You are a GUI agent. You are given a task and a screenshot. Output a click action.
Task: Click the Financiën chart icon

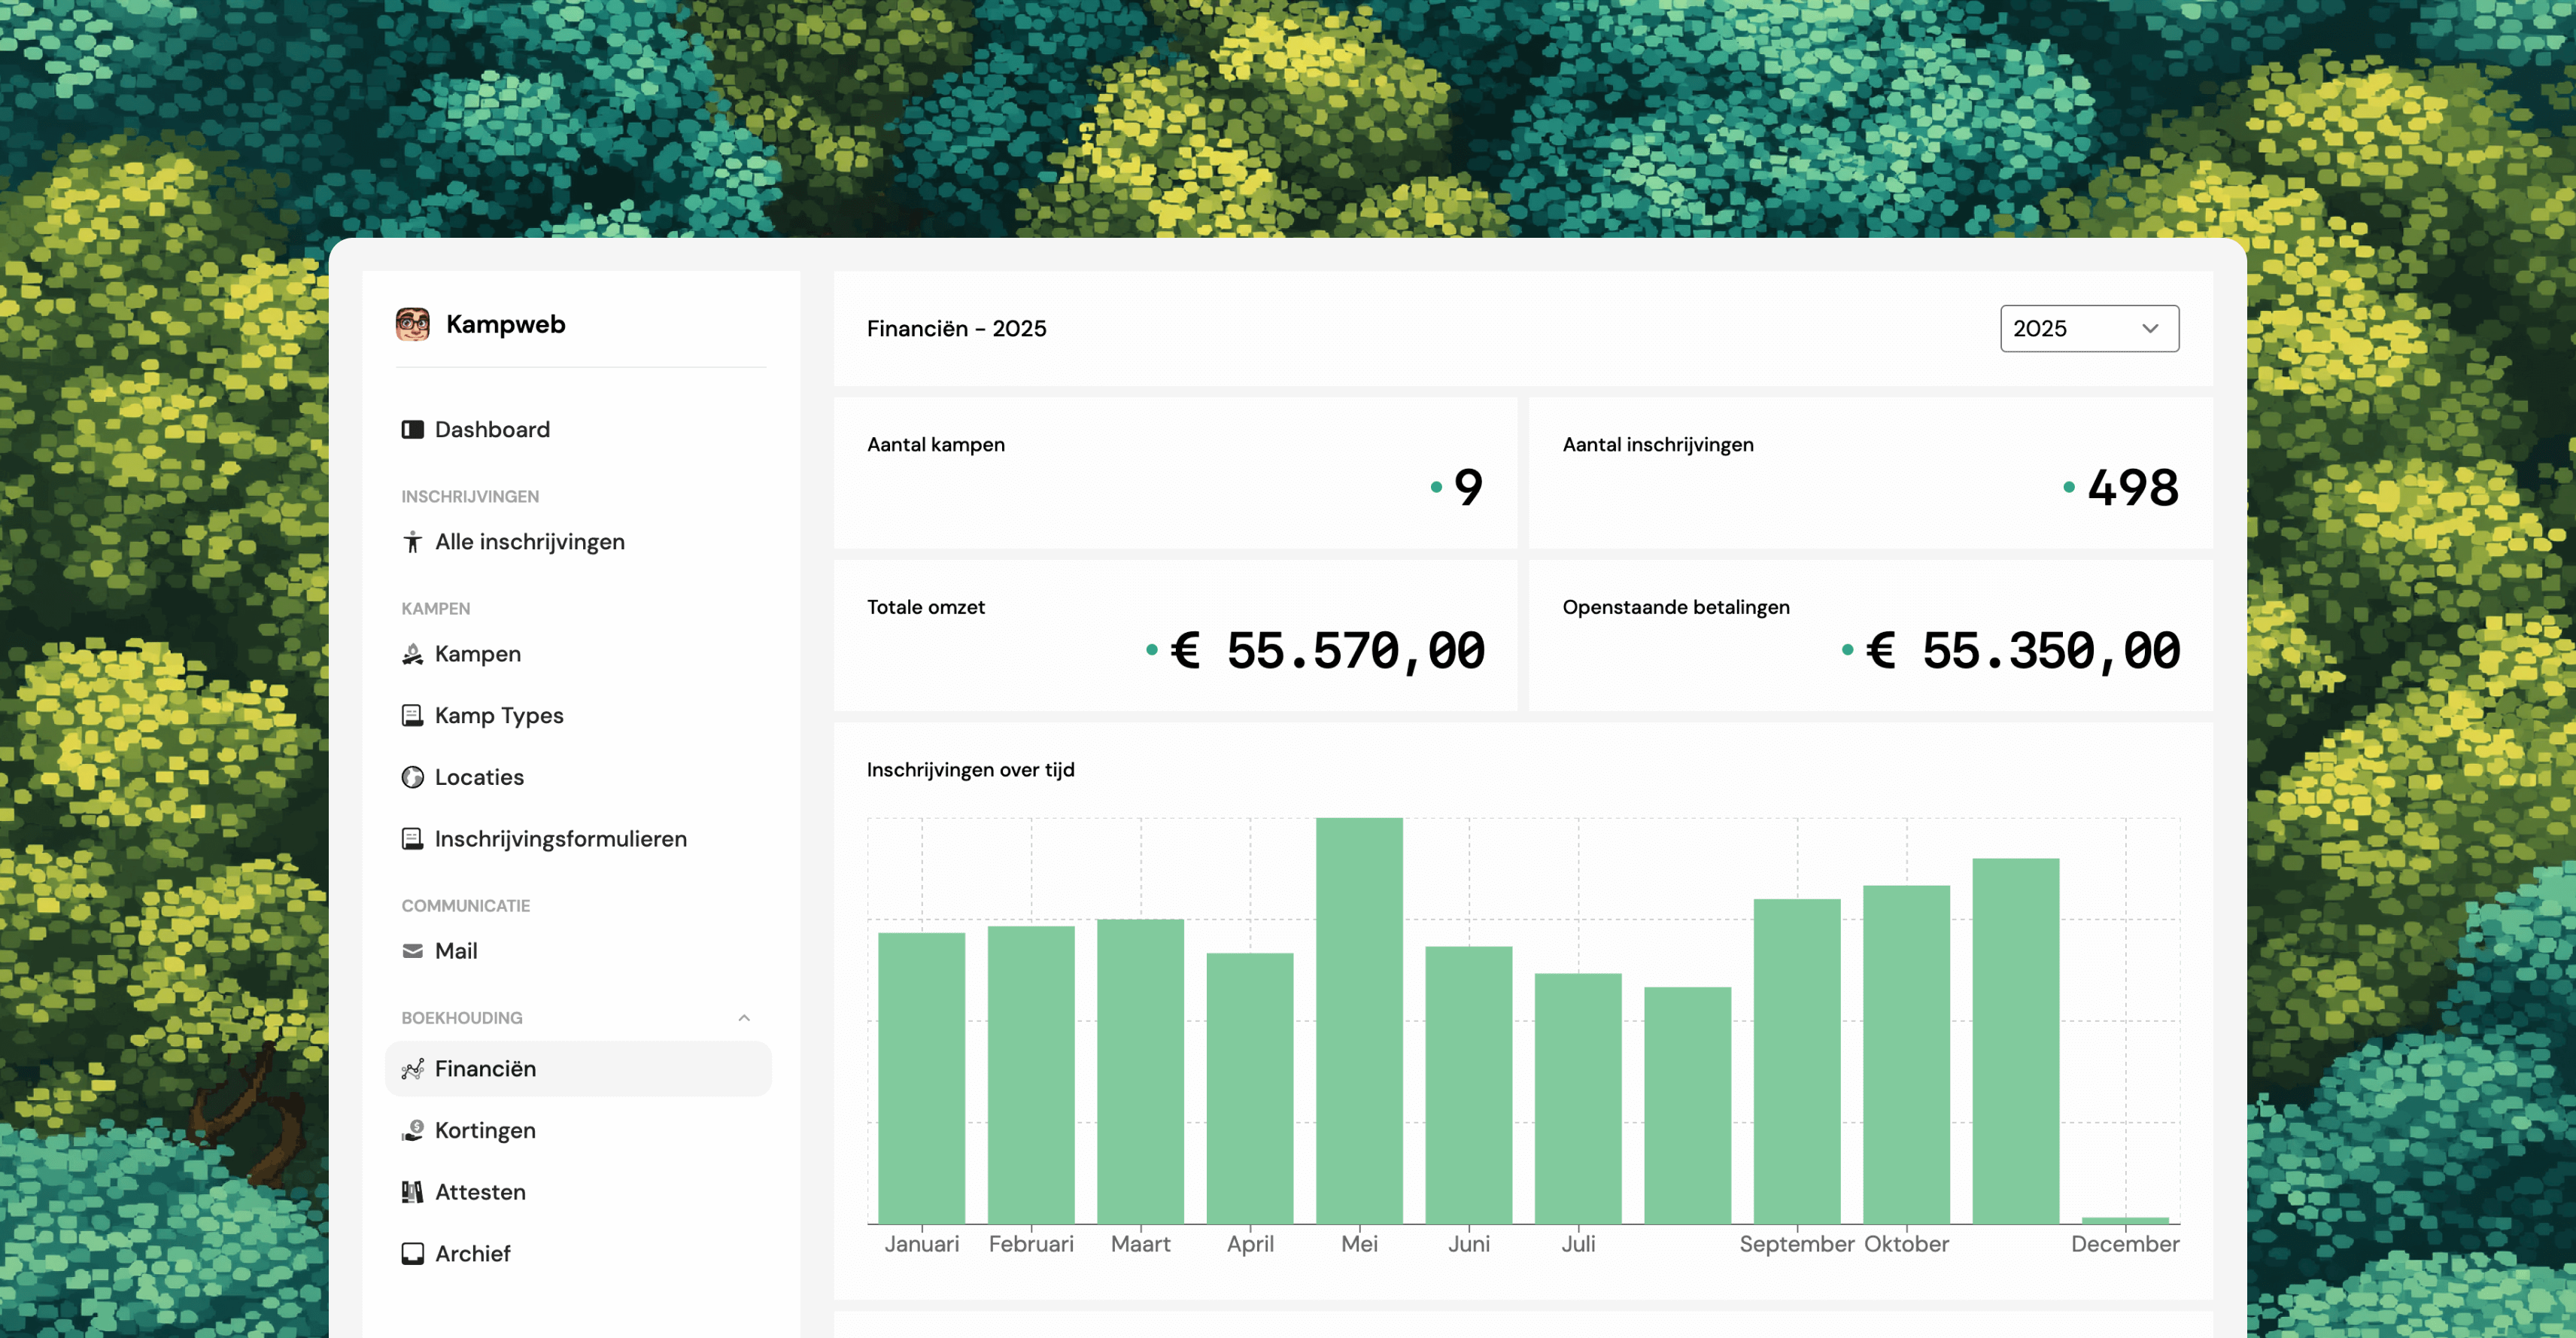412,1069
